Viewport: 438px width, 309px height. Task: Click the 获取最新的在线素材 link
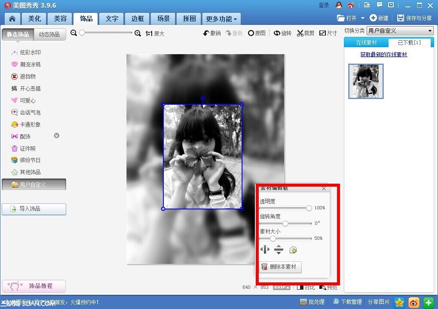pyautogui.click(x=383, y=55)
